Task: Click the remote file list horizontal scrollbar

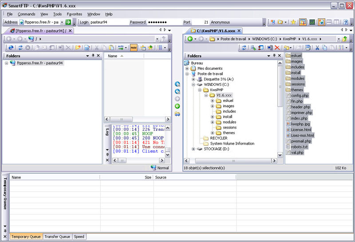Action: pos(138,119)
